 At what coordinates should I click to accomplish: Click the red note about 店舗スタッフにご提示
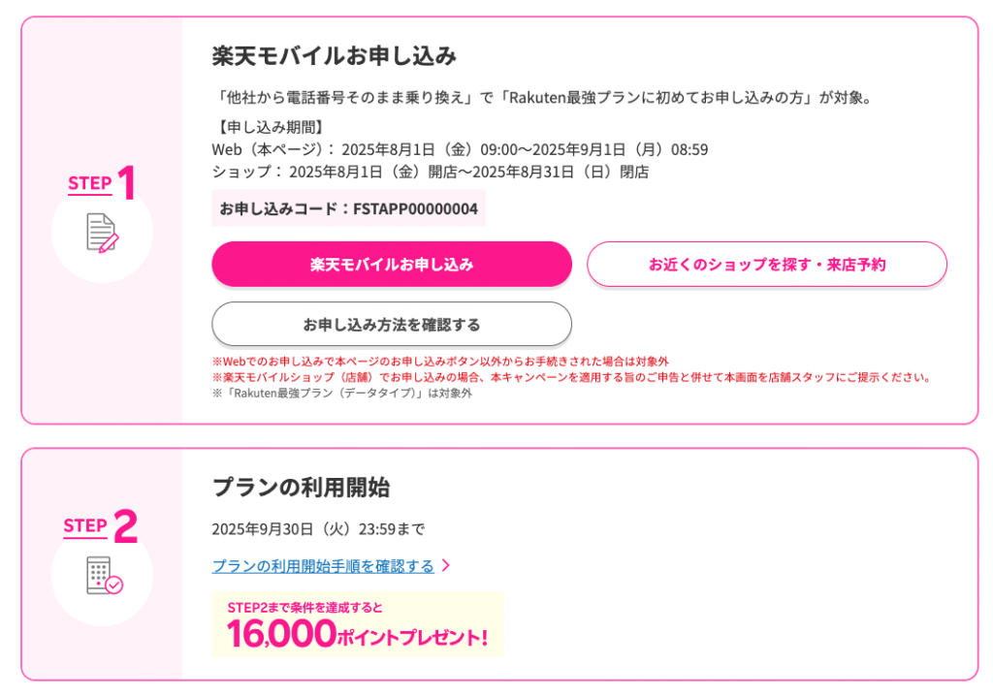tap(572, 377)
